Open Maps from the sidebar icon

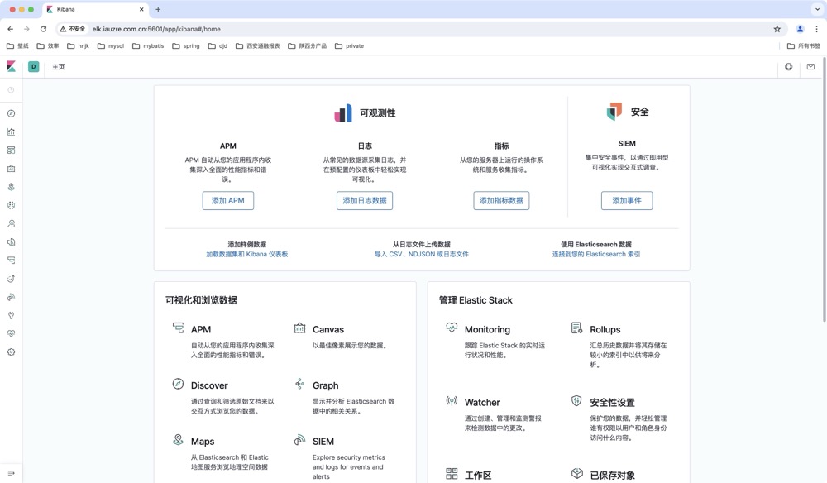coord(12,187)
